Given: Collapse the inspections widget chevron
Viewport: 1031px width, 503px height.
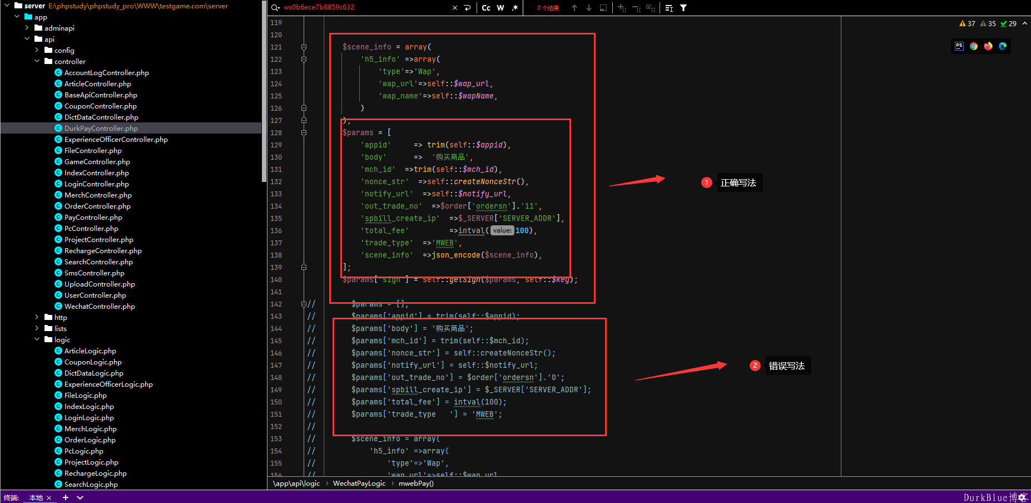Looking at the screenshot, I should click(1025, 24).
